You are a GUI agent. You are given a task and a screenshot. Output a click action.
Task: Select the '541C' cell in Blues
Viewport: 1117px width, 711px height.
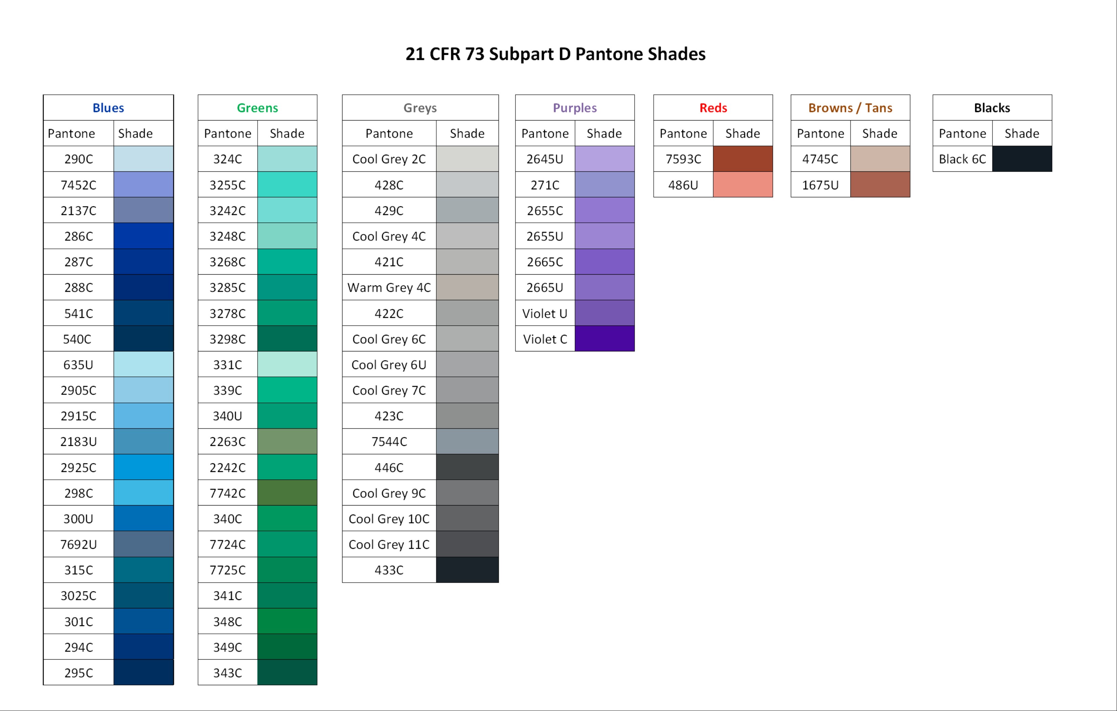click(79, 313)
